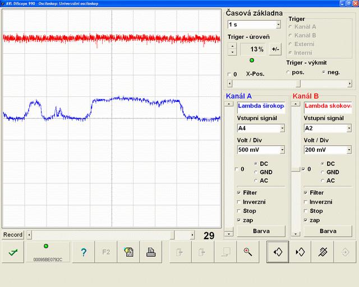The image size is (359, 287).
Task: Click Barva button for Kanál B
Action: point(328,231)
